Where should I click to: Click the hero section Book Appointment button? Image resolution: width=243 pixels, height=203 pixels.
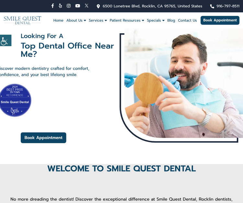point(43,138)
